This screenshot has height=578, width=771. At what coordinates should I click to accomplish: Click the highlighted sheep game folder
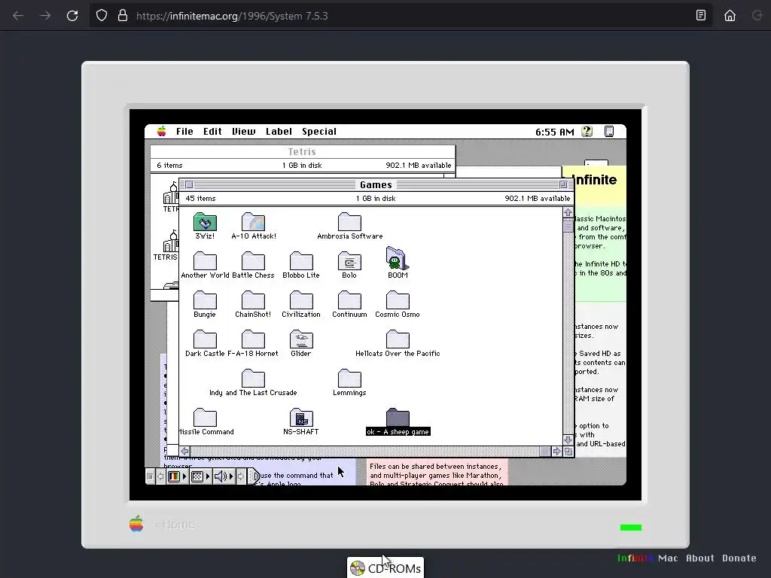(x=398, y=418)
